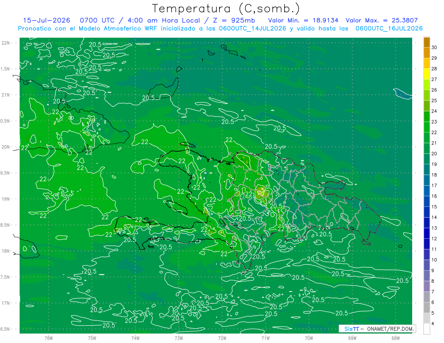The width and height of the screenshot is (444, 343).
Task: Click the color scale label '11'
Action: pyautogui.click(x=434, y=249)
